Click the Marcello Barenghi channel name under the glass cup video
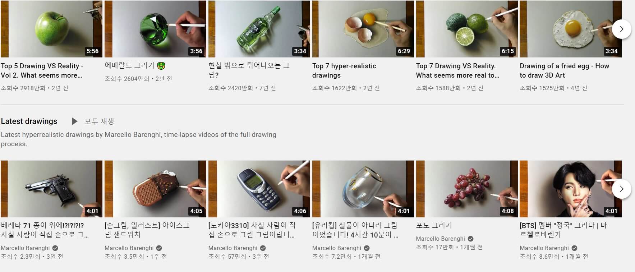Viewport: 635px width, 272px height. pos(337,248)
